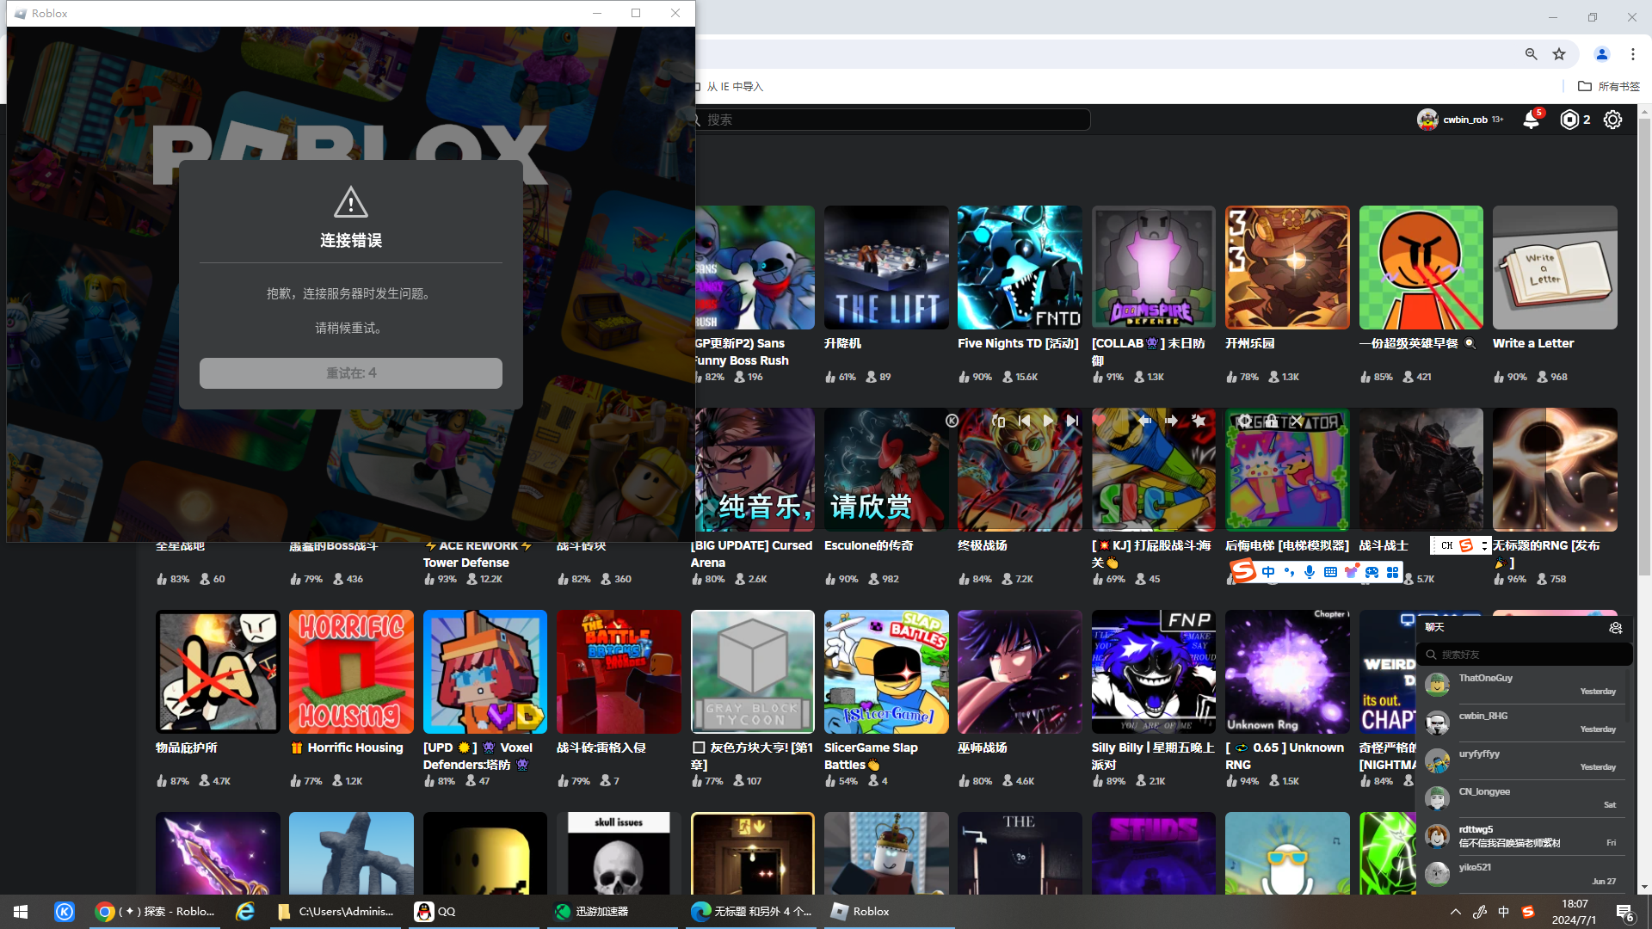Click the lock icon on the music overlay
The image size is (1652, 929).
click(x=1271, y=421)
